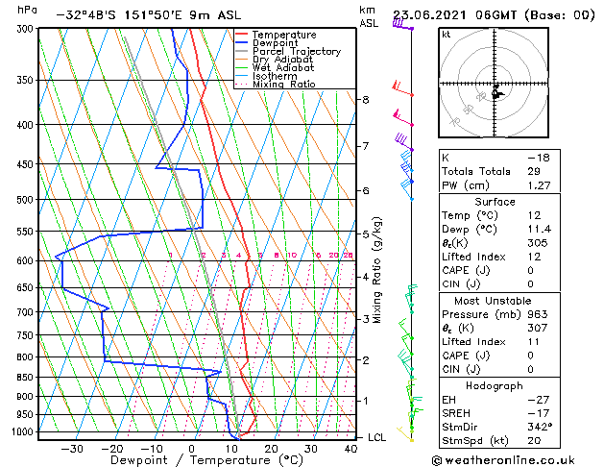Click the 550 hPa pressure axis label
The width and height of the screenshot is (604, 467).
click(x=27, y=232)
